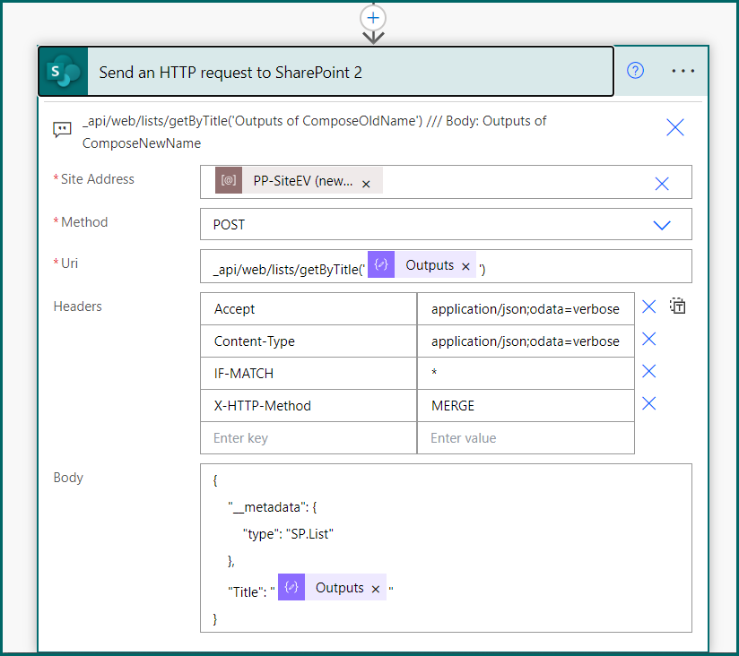Remove the Outputs token from Body
This screenshot has height=656, width=739.
tap(376, 589)
